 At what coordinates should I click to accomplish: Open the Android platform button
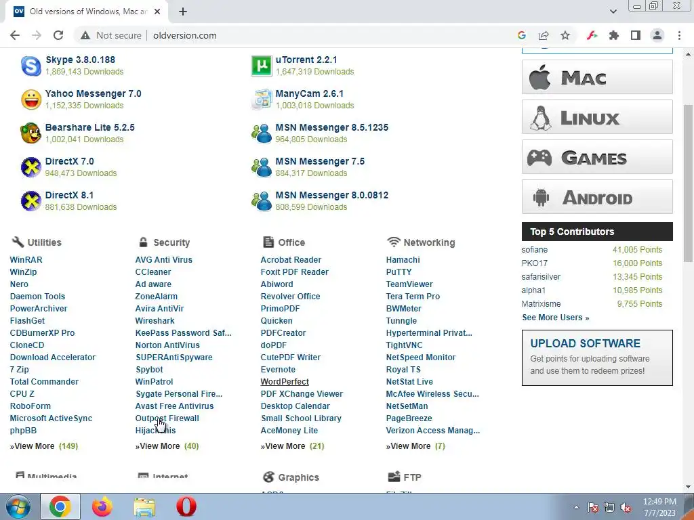(x=597, y=197)
